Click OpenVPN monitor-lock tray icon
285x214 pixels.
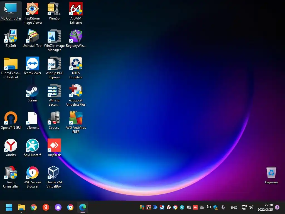coord(209,207)
